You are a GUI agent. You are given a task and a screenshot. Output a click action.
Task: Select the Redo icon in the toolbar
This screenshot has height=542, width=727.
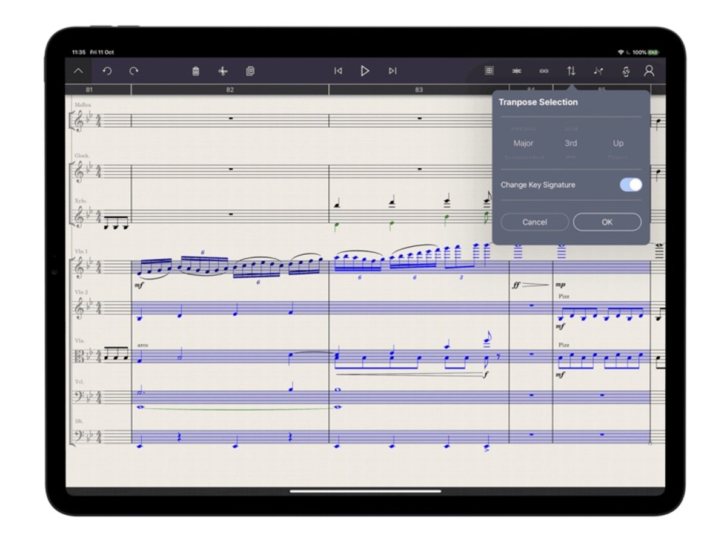134,71
